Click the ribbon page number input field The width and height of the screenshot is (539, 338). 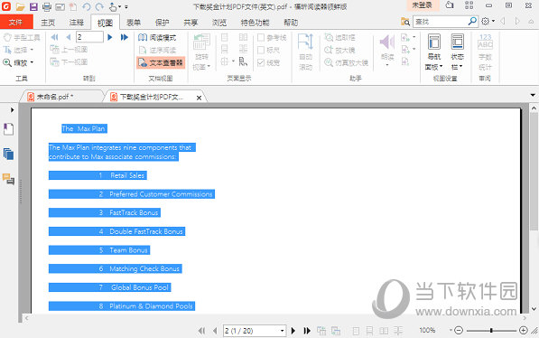89,37
